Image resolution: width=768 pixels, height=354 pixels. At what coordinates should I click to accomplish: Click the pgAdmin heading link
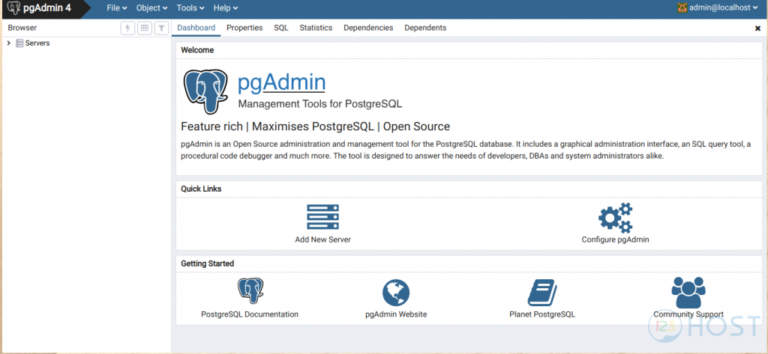coord(281,82)
